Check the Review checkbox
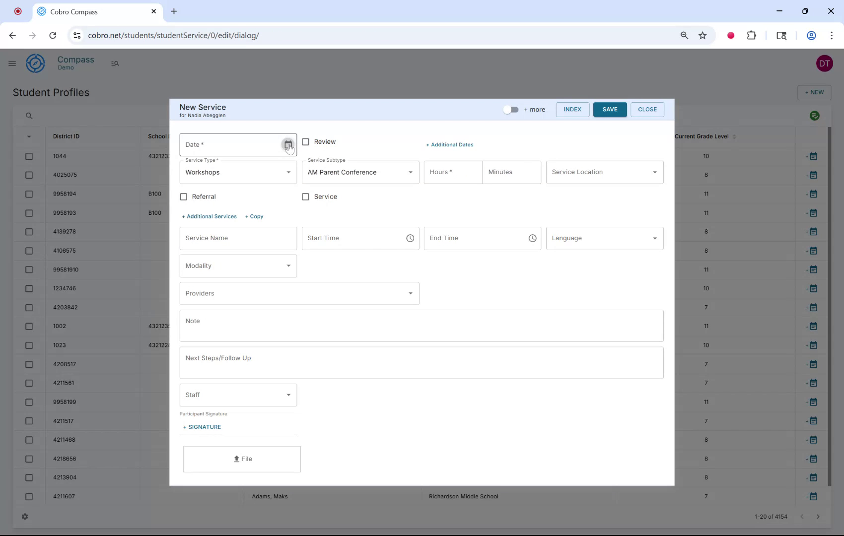 [x=306, y=141]
